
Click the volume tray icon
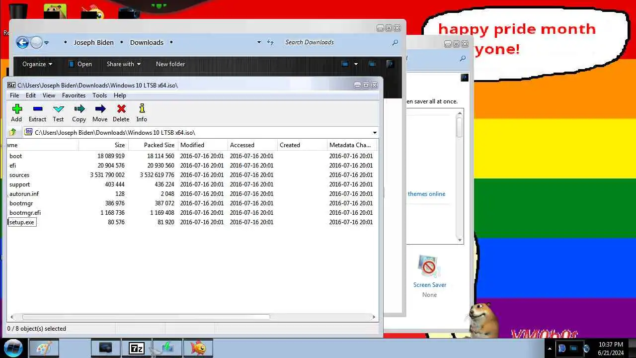click(x=586, y=349)
